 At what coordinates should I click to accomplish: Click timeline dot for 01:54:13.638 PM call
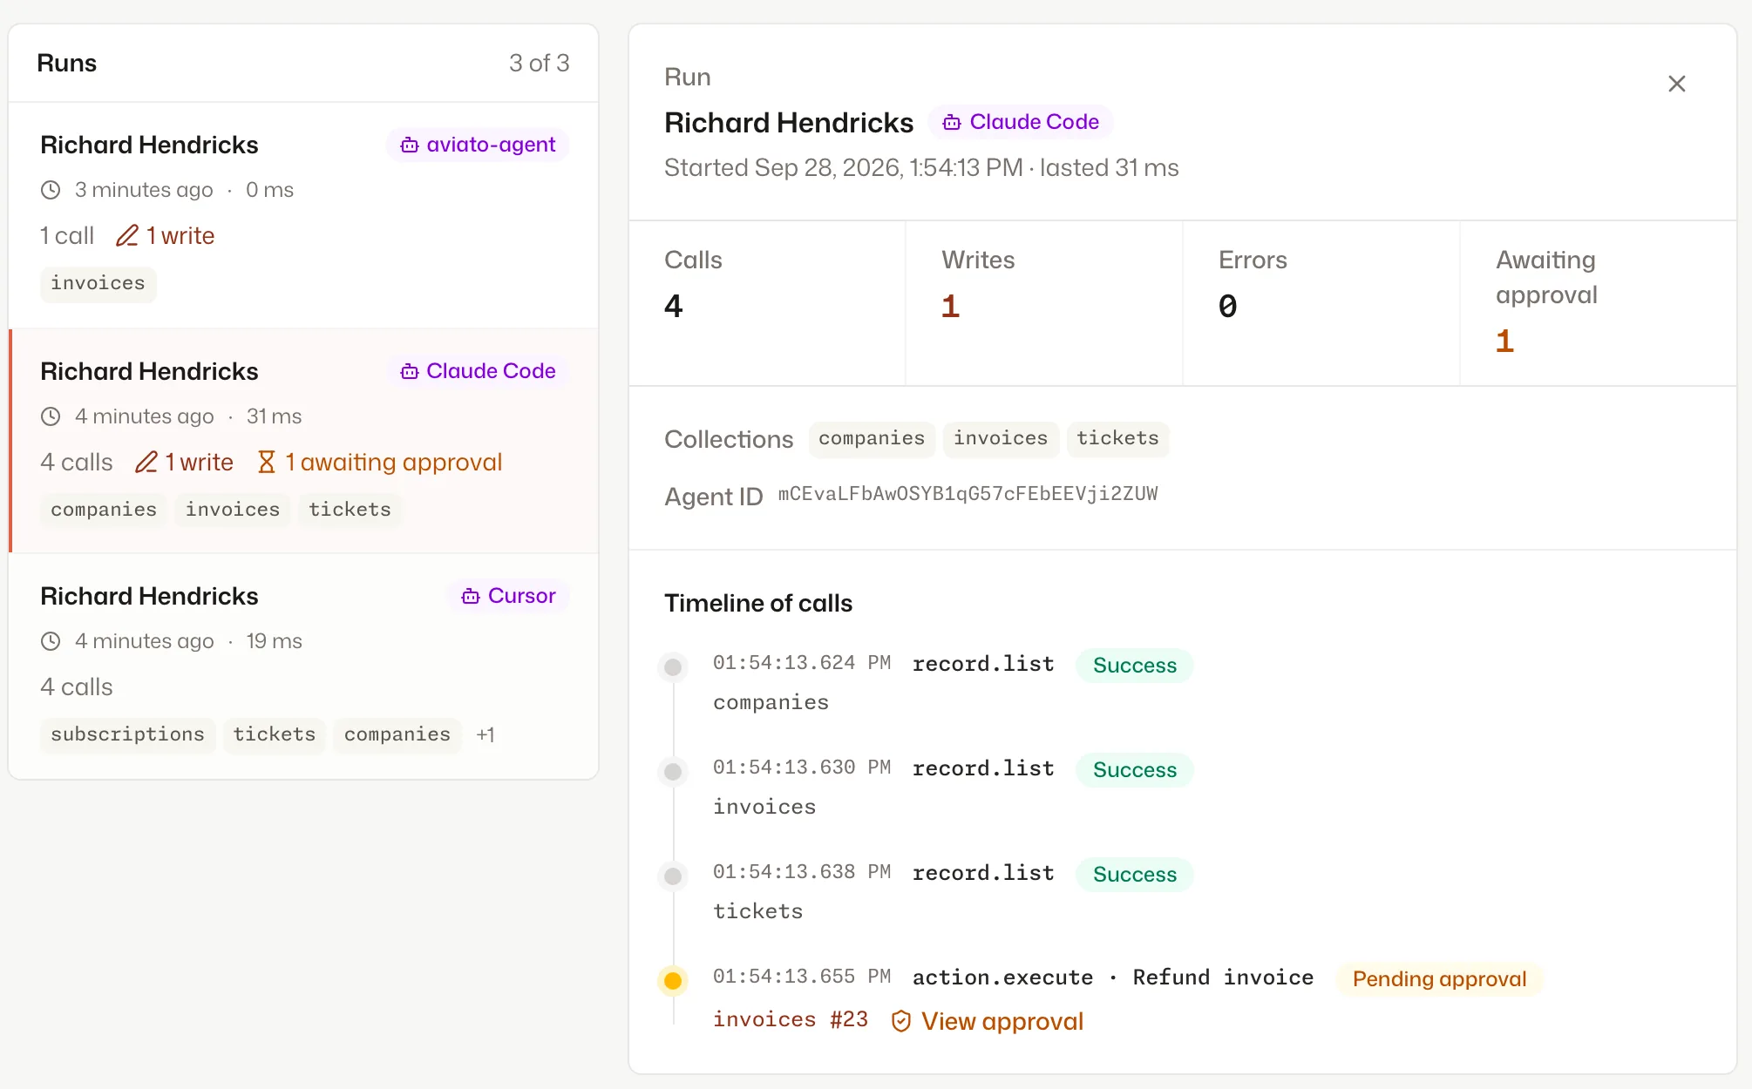(x=673, y=876)
